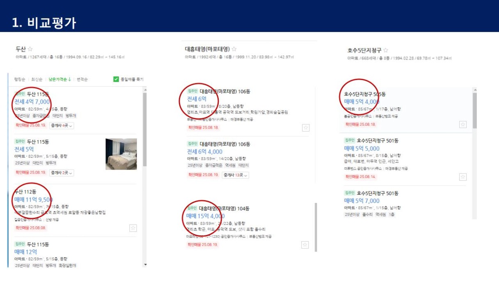This screenshot has height=281, width=499.
Task: Sort 두산 listings by 최신순
Action: click(x=37, y=79)
